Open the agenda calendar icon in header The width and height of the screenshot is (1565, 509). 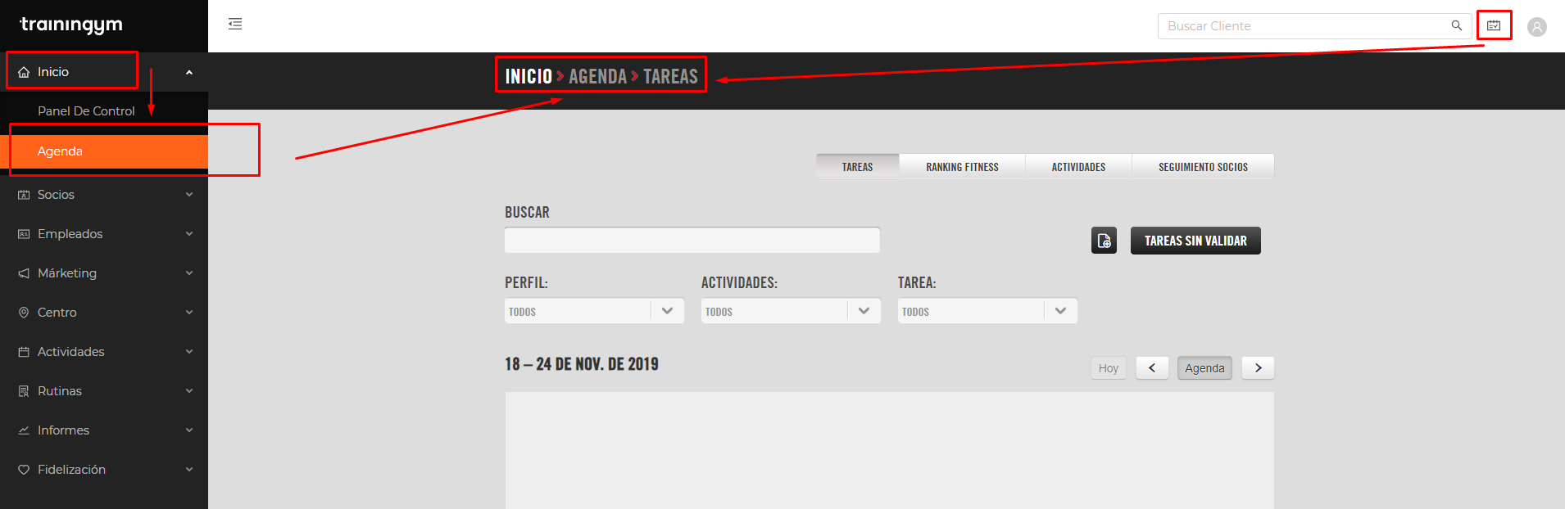[1494, 25]
